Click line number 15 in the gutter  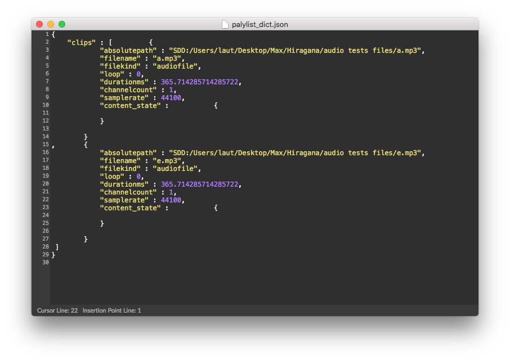(46, 145)
